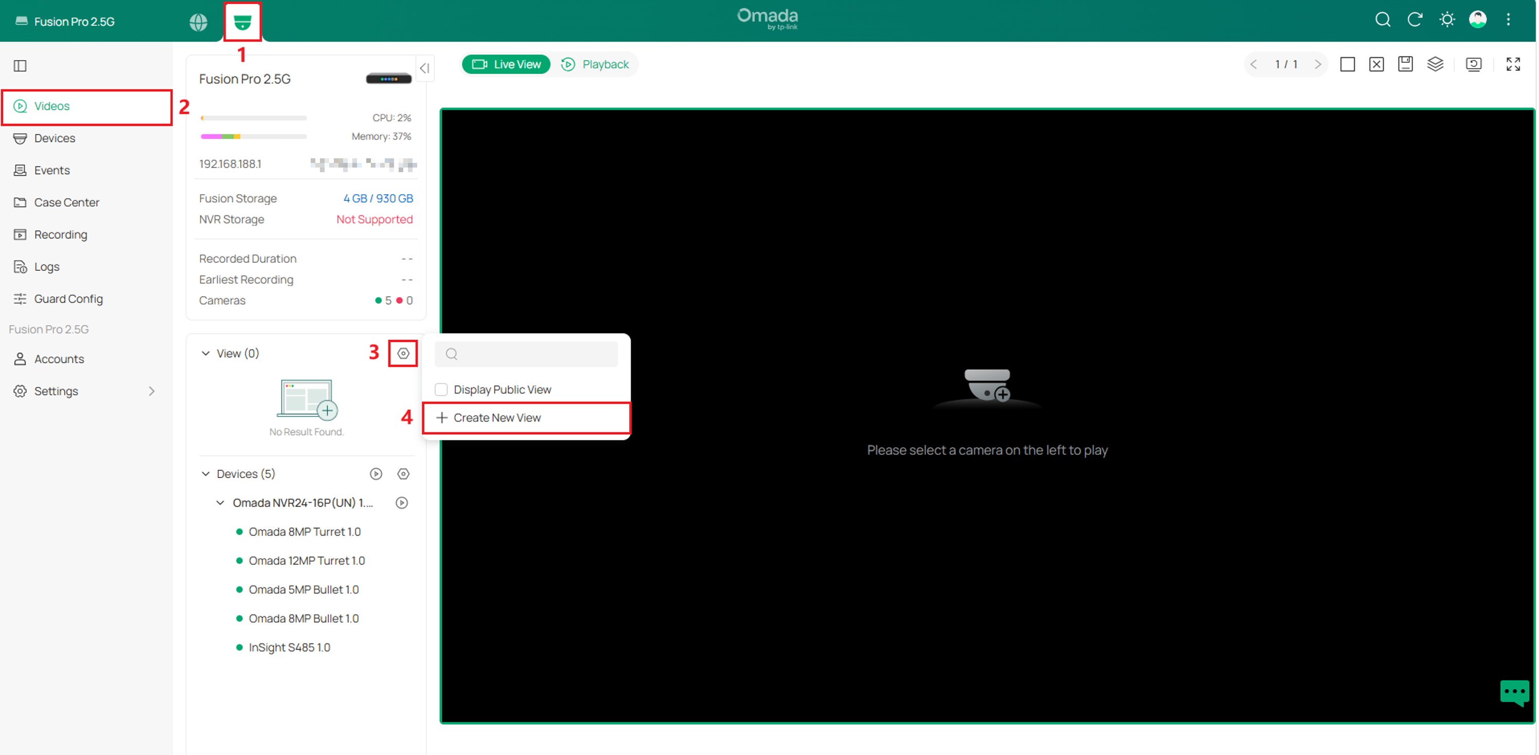This screenshot has width=1539, height=755.
Task: Toggle the light theme sun icon
Action: (1447, 20)
